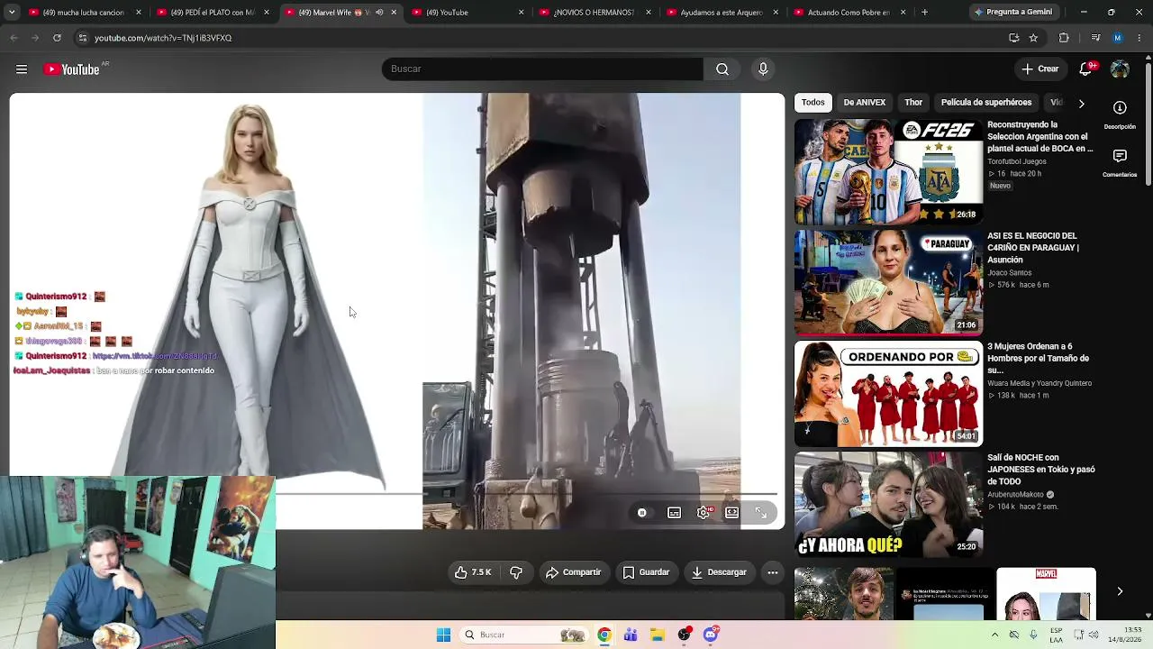Click the magnifier search button on YouTube
This screenshot has height=649, width=1153.
[x=722, y=69]
